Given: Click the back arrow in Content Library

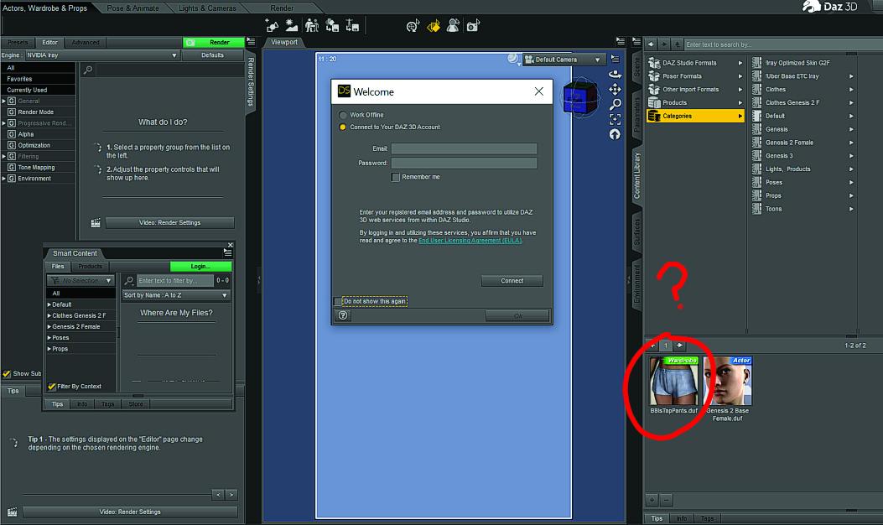Looking at the screenshot, I should pyautogui.click(x=651, y=44).
